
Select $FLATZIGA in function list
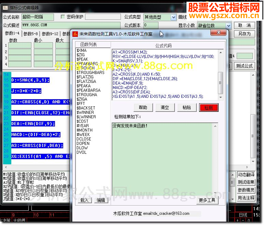[x=86, y=81]
